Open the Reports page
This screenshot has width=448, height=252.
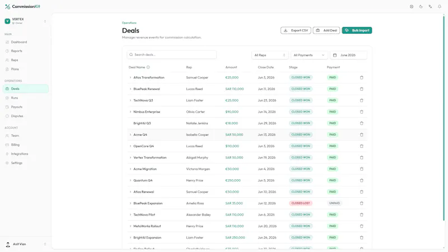click(25, 51)
